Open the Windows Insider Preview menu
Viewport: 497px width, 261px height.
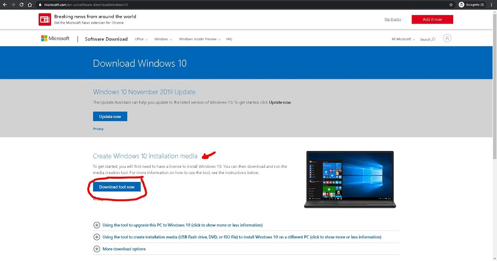[x=198, y=39]
